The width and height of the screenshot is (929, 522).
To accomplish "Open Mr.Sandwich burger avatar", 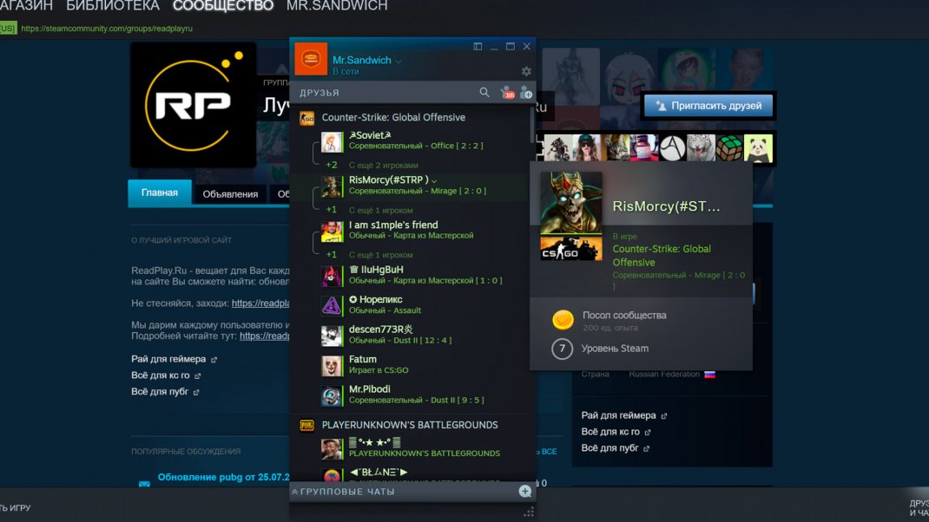I will tap(311, 59).
